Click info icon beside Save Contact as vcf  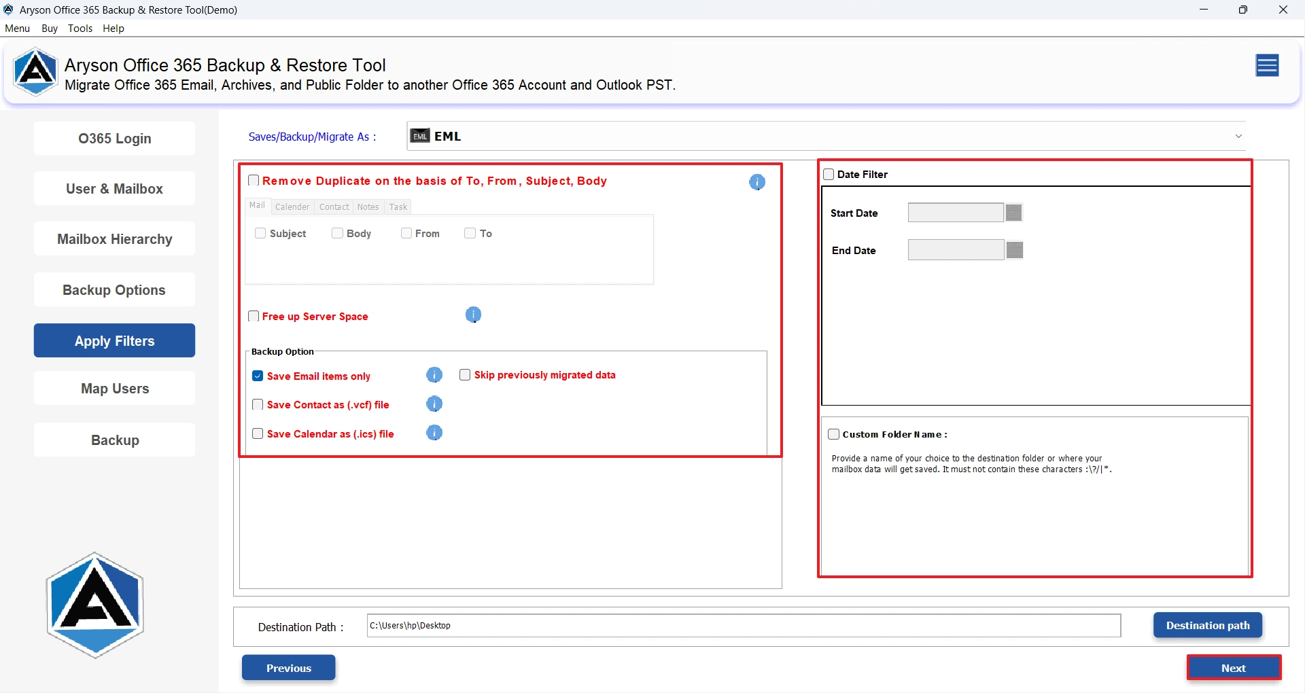(x=434, y=404)
